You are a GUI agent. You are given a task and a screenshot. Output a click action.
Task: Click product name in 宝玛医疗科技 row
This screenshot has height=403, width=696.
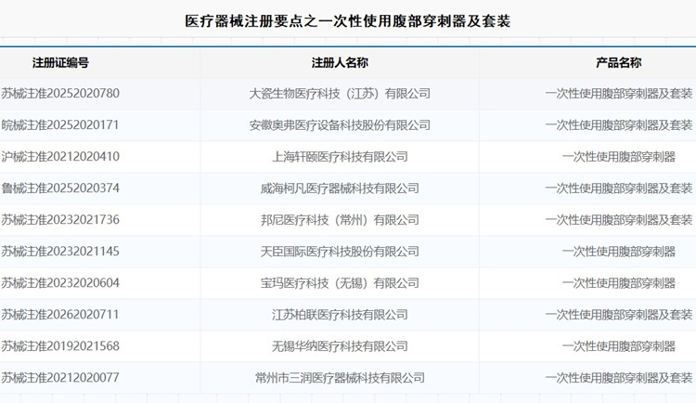tap(619, 282)
